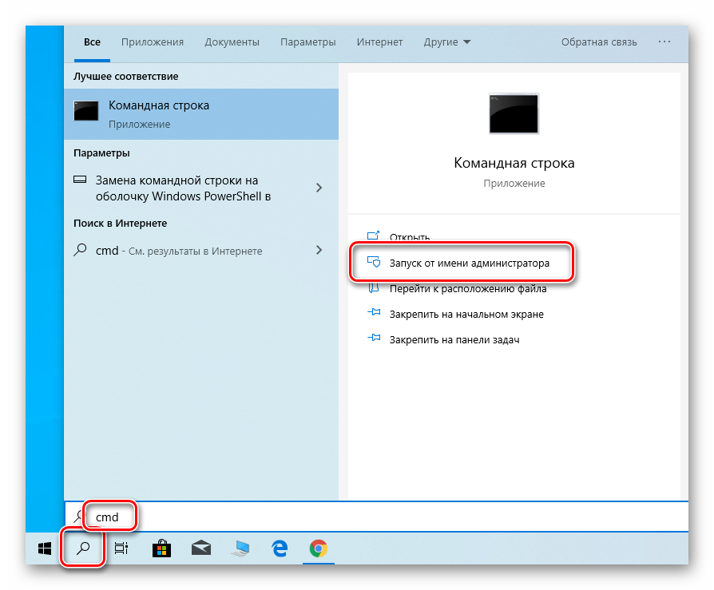Click the search input containing cmd

[376, 517]
